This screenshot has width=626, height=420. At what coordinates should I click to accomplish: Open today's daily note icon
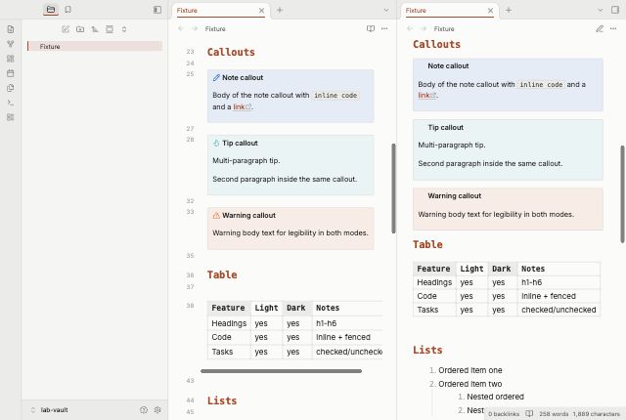pyautogui.click(x=11, y=73)
